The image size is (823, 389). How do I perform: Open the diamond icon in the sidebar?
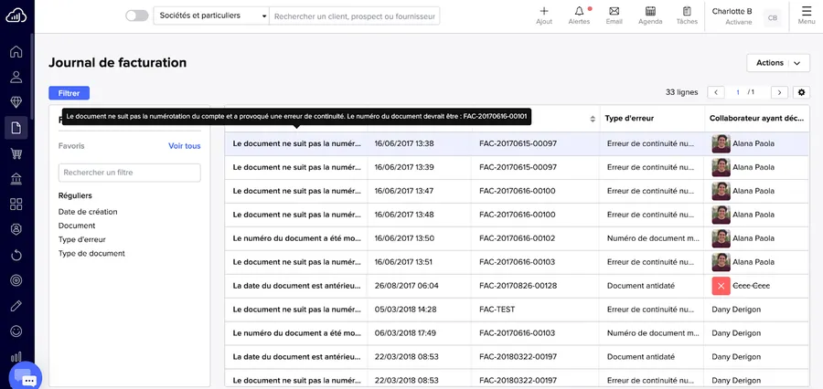pyautogui.click(x=16, y=102)
